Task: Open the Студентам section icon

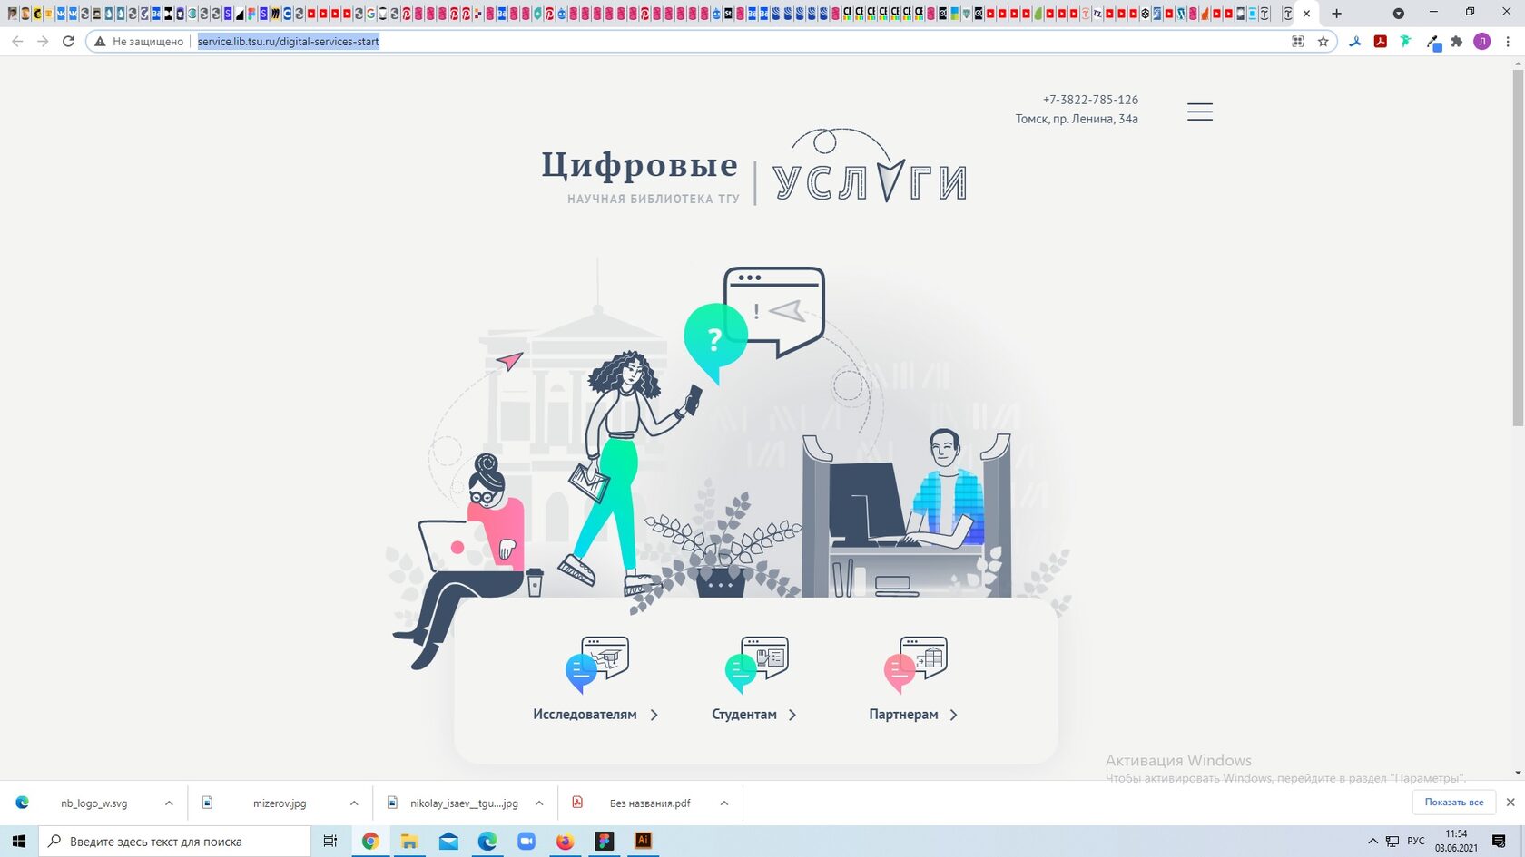Action: coord(756,665)
